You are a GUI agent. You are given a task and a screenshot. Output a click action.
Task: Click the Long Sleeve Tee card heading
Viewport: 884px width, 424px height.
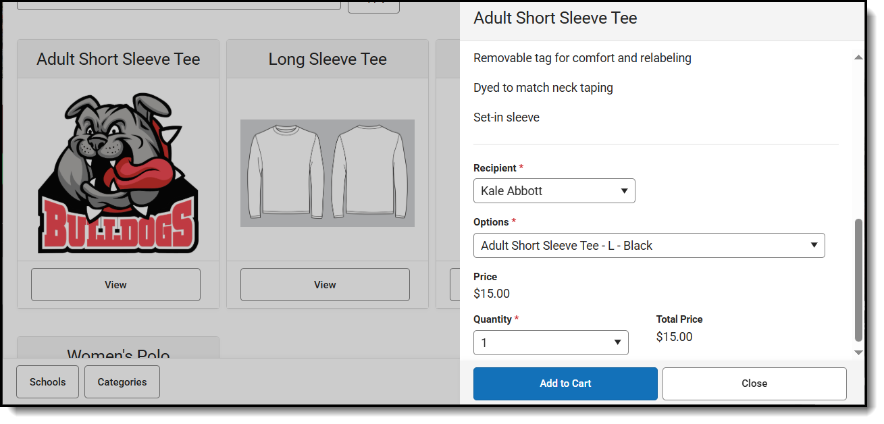pyautogui.click(x=328, y=59)
